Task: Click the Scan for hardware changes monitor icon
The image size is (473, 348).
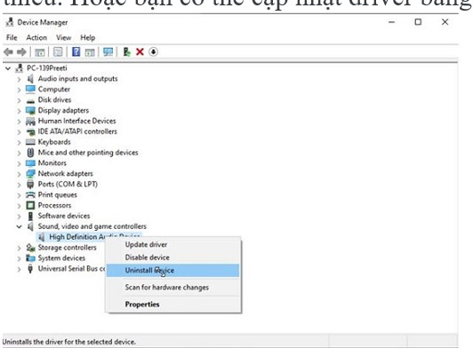Action: tap(108, 51)
